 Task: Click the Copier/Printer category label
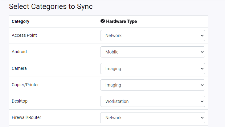click(25, 85)
